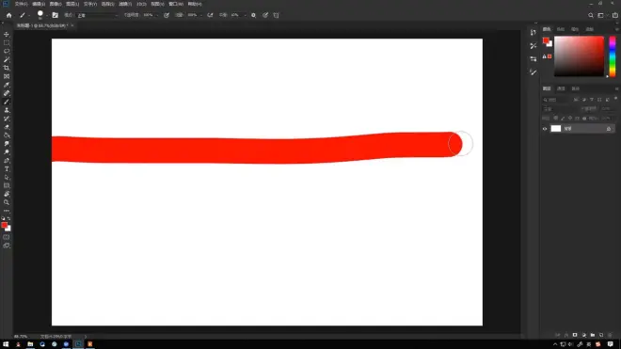Open the layer blend mode dropdown

(558, 108)
